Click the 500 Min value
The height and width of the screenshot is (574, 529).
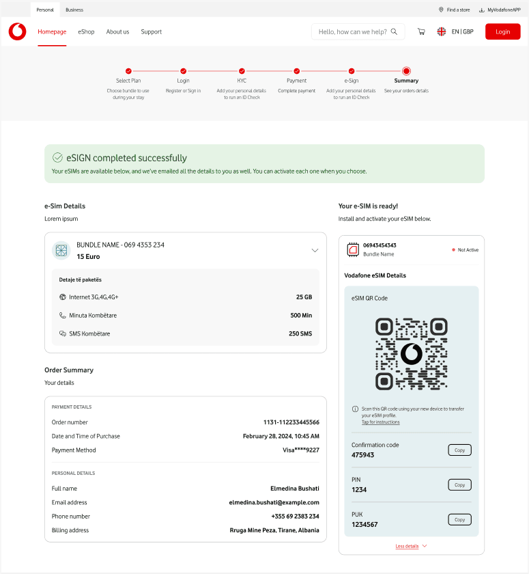[x=301, y=315]
